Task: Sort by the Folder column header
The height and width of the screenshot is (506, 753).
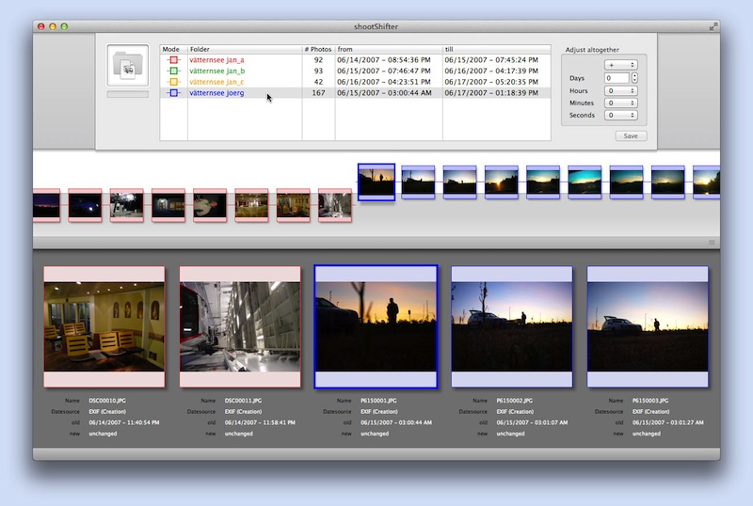Action: 244,49
